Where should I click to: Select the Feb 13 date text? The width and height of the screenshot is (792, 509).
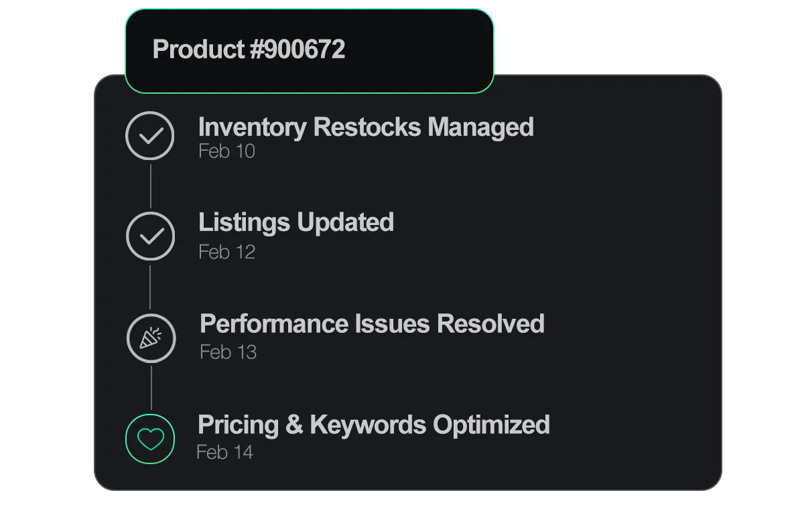228,352
